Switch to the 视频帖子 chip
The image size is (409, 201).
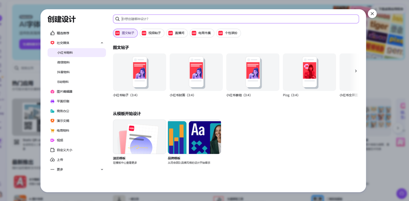pyautogui.click(x=152, y=33)
